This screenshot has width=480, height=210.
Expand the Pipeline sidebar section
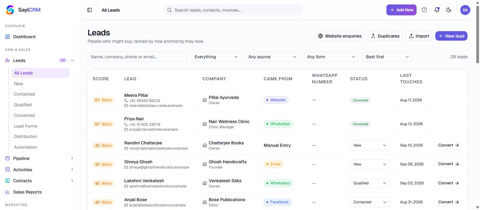(x=72, y=158)
